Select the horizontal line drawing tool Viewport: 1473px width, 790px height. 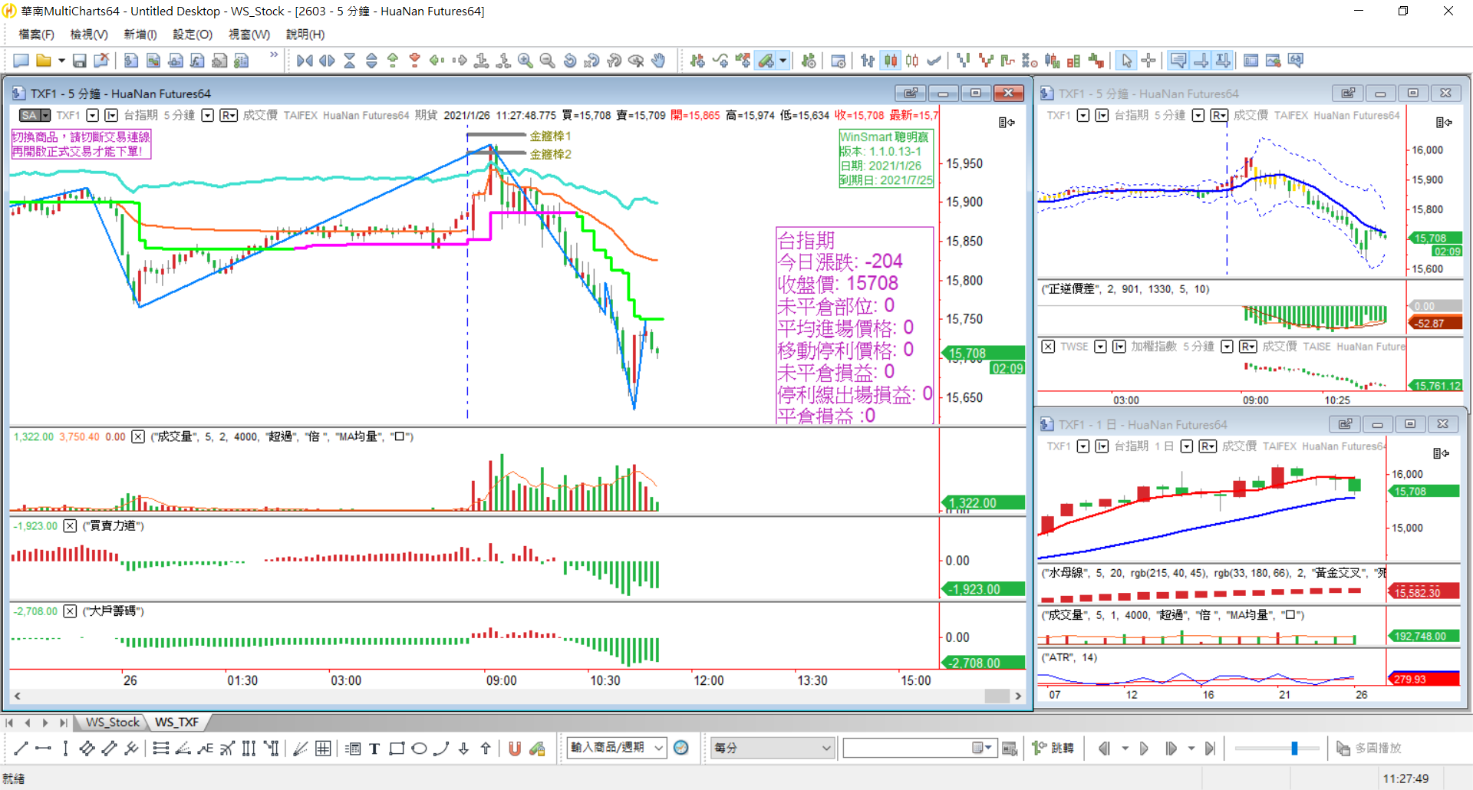tap(43, 749)
